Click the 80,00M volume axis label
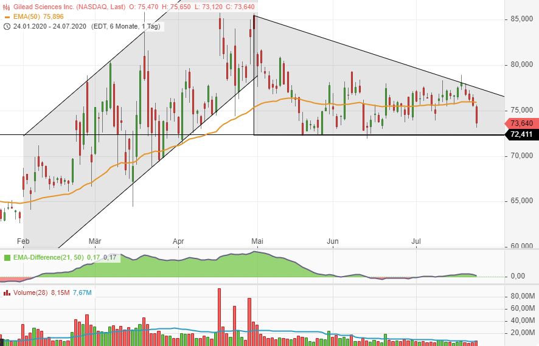539x346 pixels. click(x=522, y=296)
